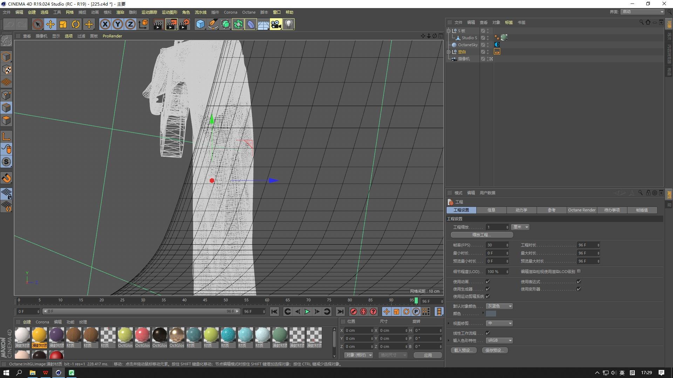Toggle the Y axis lock
673x378 pixels.
pyautogui.click(x=118, y=24)
